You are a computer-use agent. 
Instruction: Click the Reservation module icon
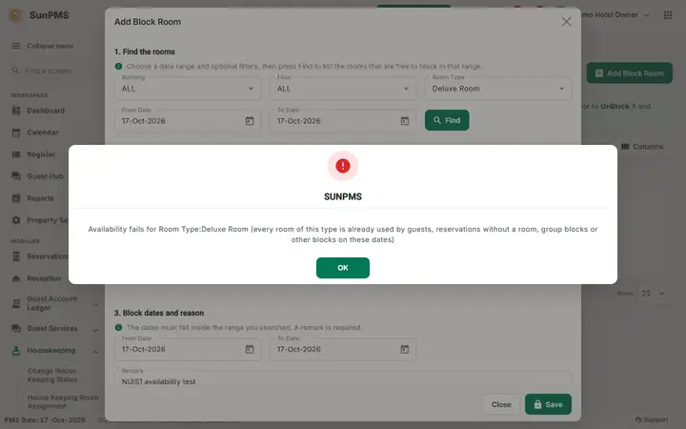click(x=16, y=256)
